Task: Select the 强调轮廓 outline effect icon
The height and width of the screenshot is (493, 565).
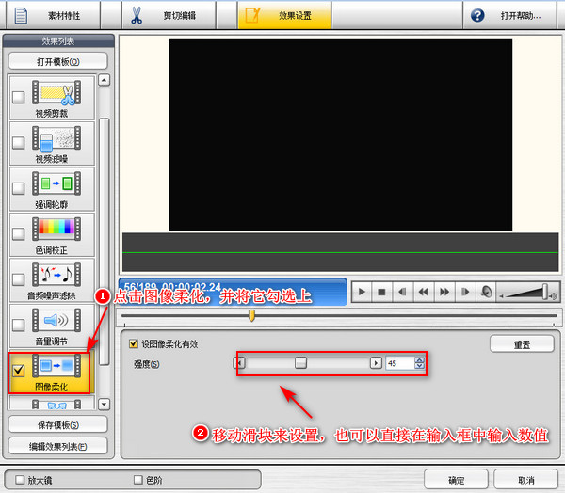Action: coord(56,183)
